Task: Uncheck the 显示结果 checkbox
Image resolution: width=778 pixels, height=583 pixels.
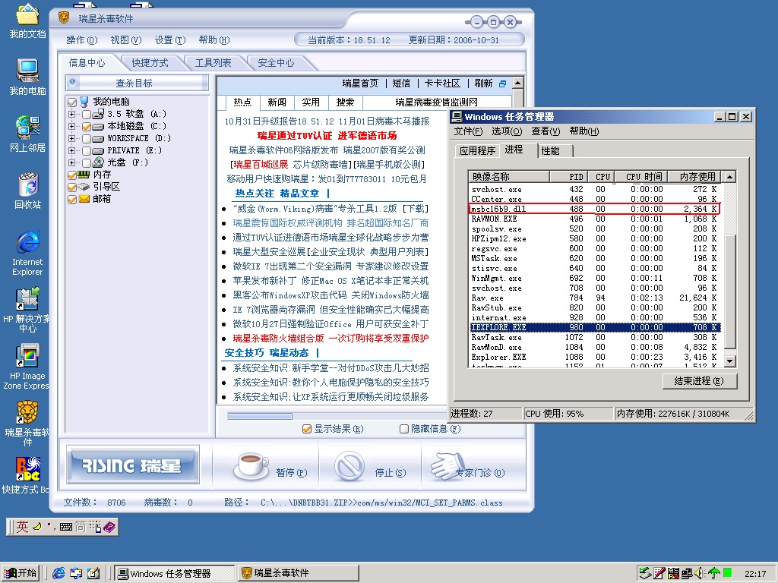Action: coord(307,429)
